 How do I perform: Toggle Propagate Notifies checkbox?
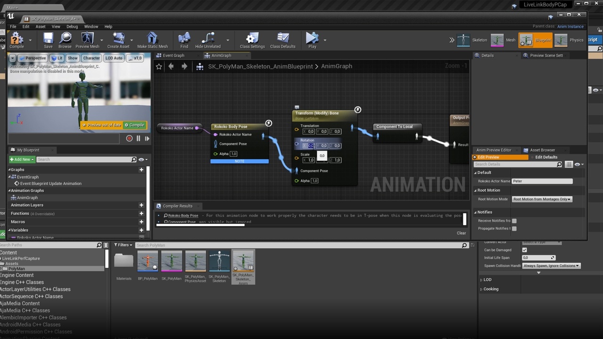click(x=514, y=228)
